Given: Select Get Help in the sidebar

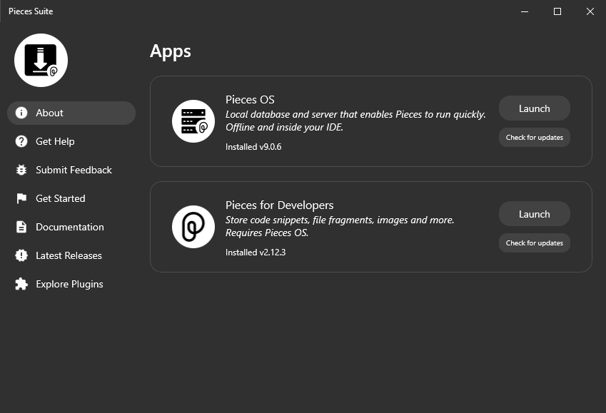Looking at the screenshot, I should click(55, 141).
